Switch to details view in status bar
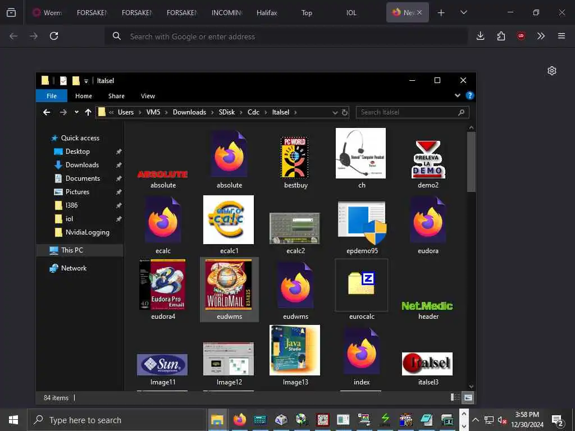Viewport: 575px width, 431px height. click(455, 397)
